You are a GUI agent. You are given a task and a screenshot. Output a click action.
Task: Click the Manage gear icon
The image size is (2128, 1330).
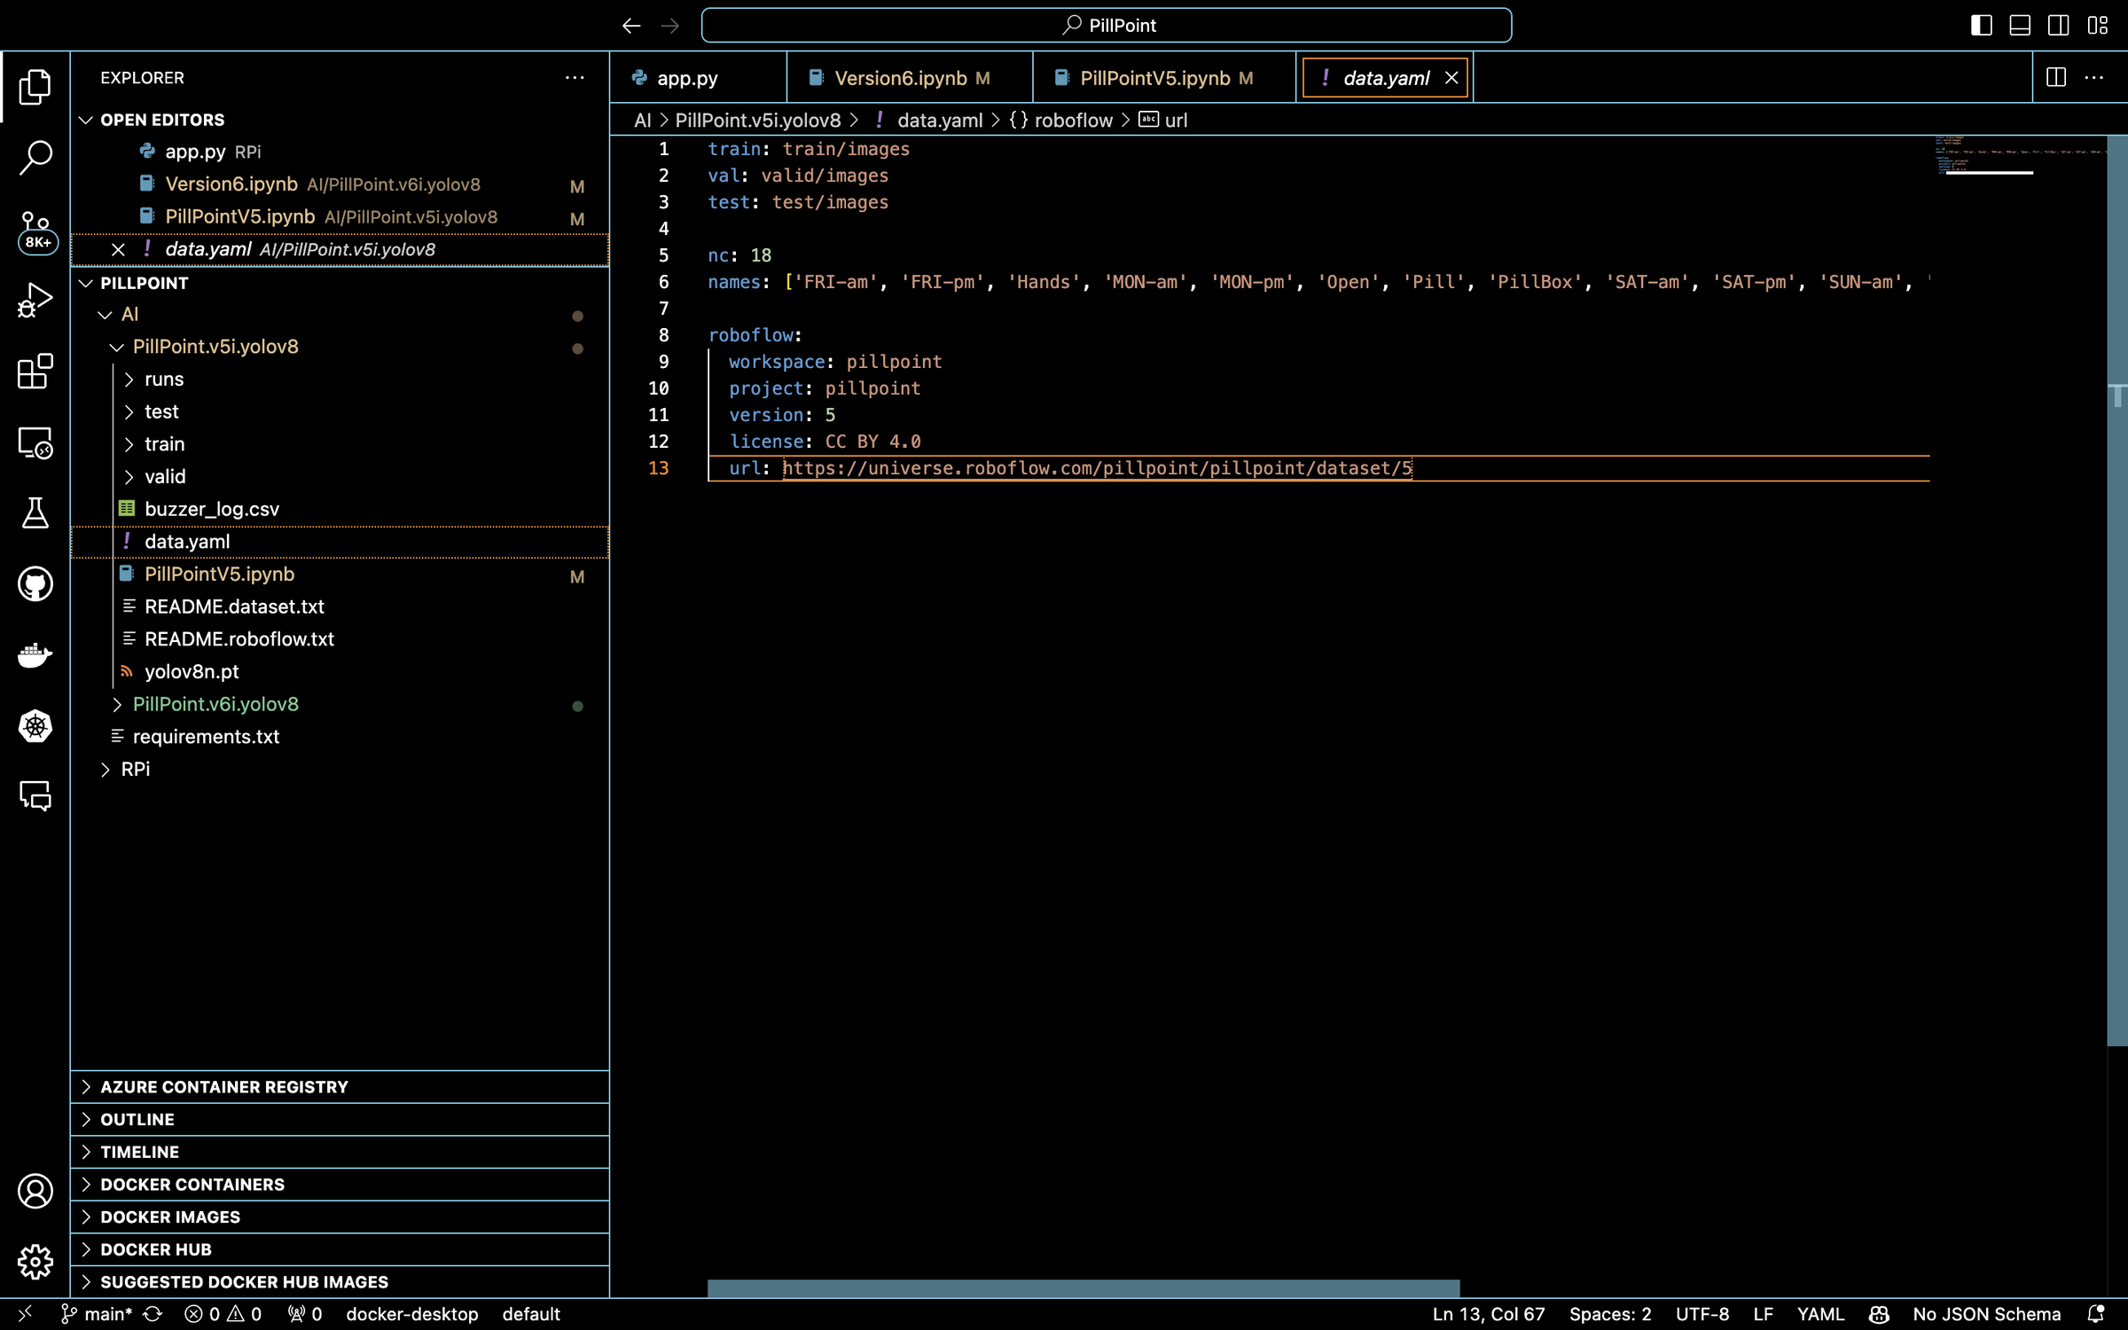pyautogui.click(x=35, y=1261)
